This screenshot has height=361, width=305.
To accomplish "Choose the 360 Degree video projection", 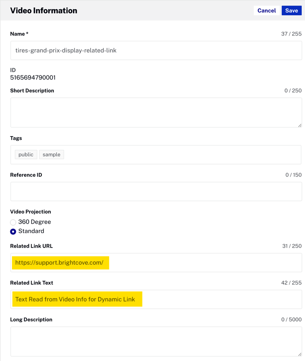I will [13, 222].
